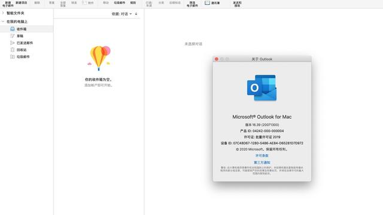
Task: Click the license line mentioning 2019
Action: pyautogui.click(x=262, y=137)
